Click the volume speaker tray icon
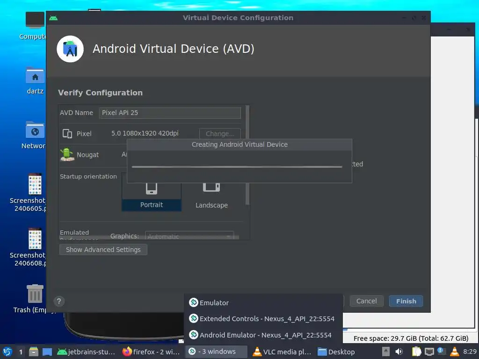The height and width of the screenshot is (359, 479). click(x=399, y=352)
